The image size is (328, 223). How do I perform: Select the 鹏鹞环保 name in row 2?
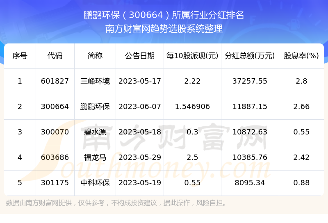coord(95,107)
